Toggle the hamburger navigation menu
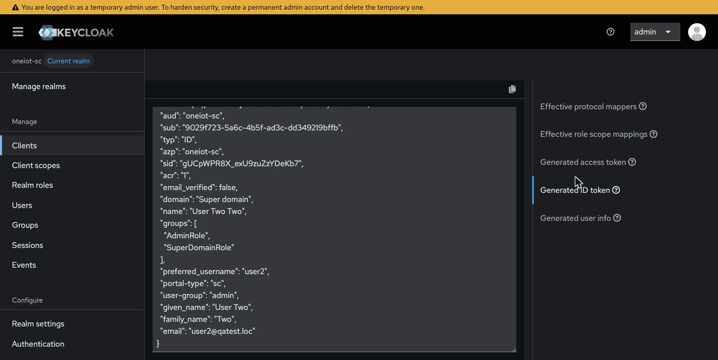The image size is (718, 360). (18, 32)
